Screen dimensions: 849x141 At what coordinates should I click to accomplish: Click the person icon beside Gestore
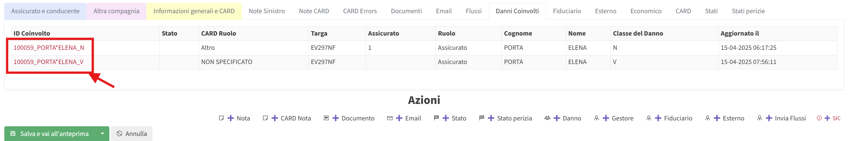click(x=596, y=118)
